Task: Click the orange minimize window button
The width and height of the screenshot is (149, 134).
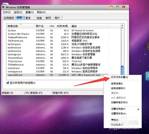Action: [x=111, y=7]
